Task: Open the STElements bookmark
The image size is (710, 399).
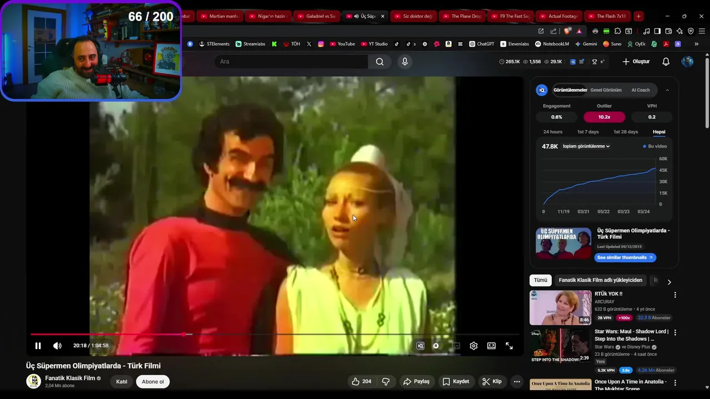Action: pos(214,44)
